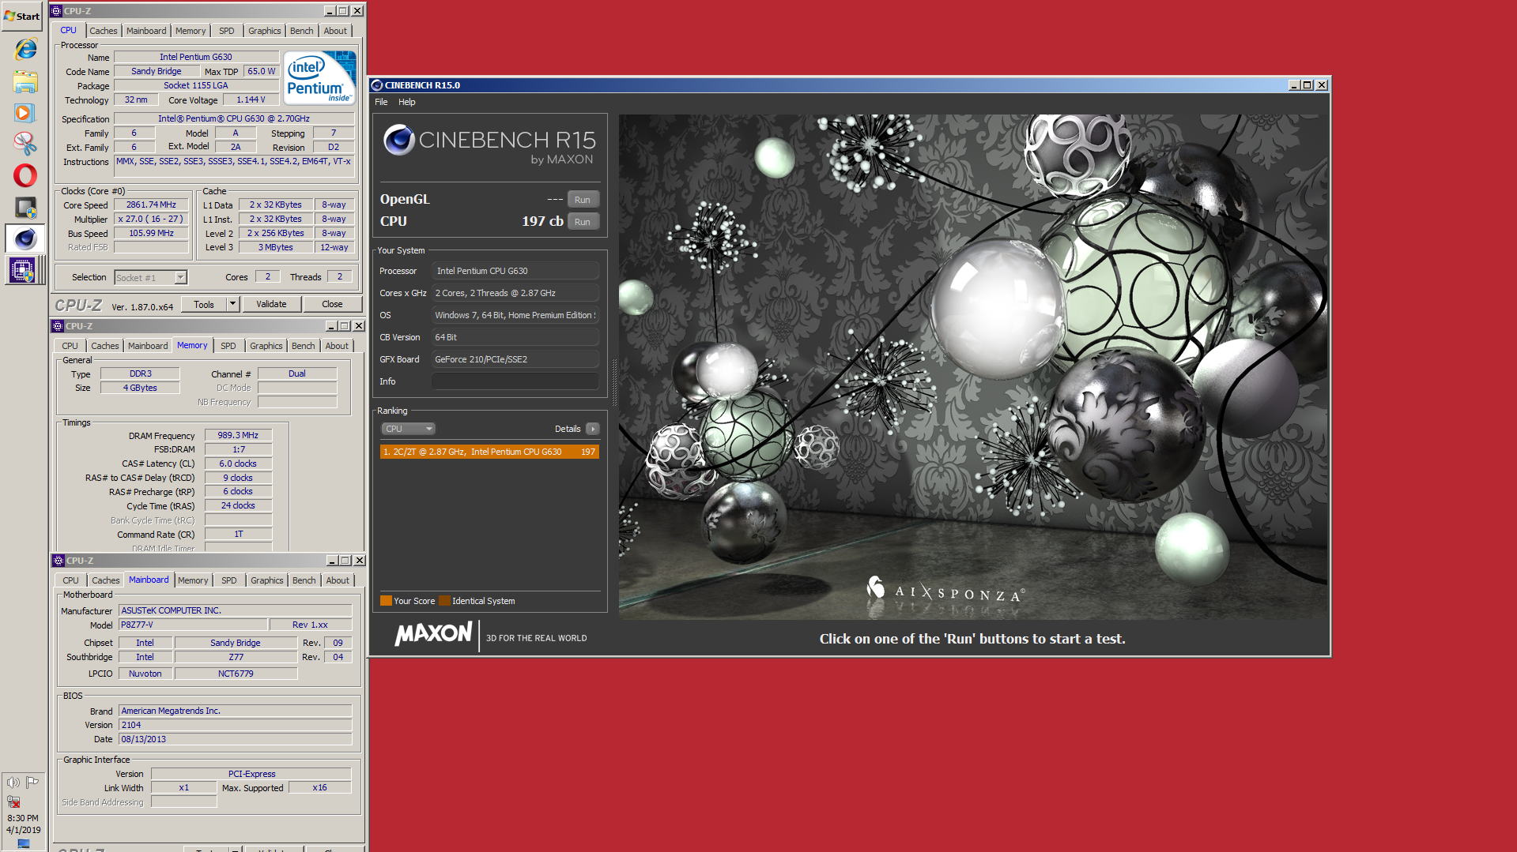Expand the Tools dropdown arrow in CPU-Z

pyautogui.click(x=232, y=304)
